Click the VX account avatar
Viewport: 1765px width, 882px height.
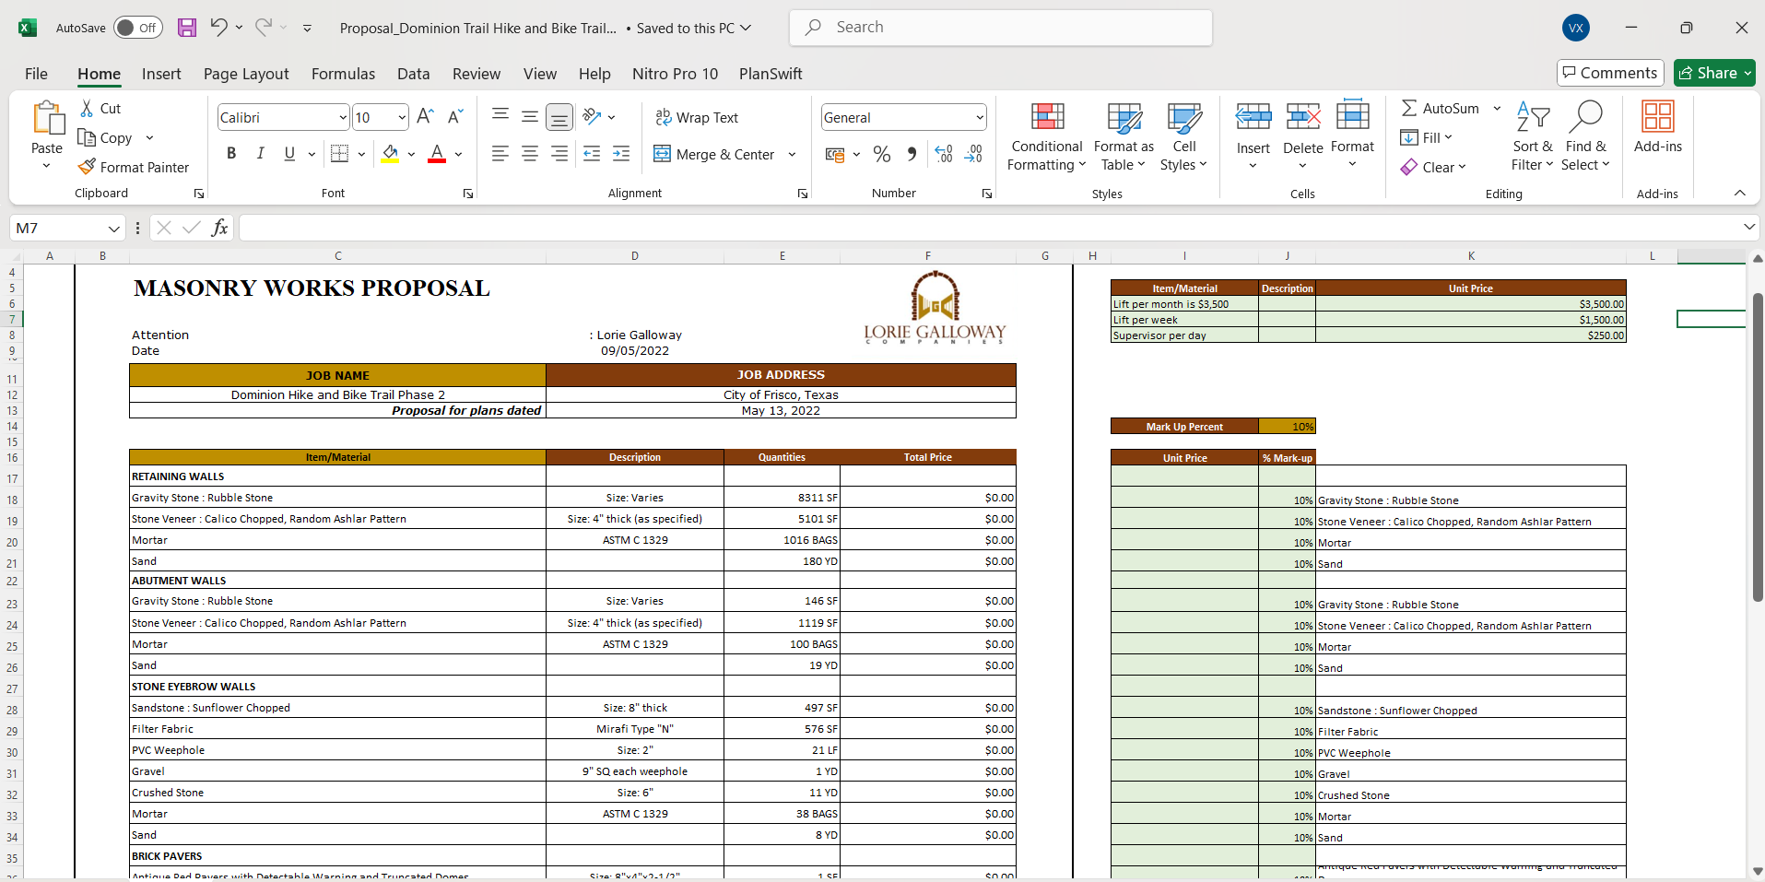click(x=1576, y=28)
